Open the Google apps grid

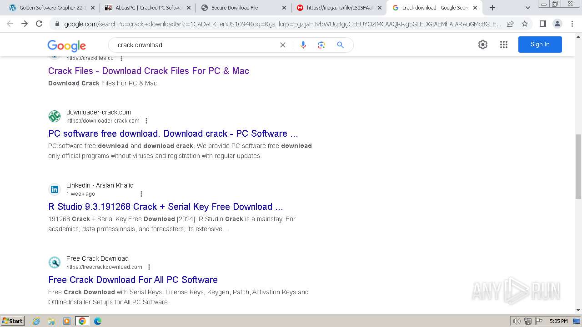click(504, 45)
